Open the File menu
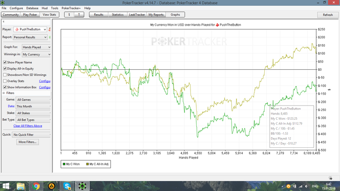 click(x=4, y=8)
